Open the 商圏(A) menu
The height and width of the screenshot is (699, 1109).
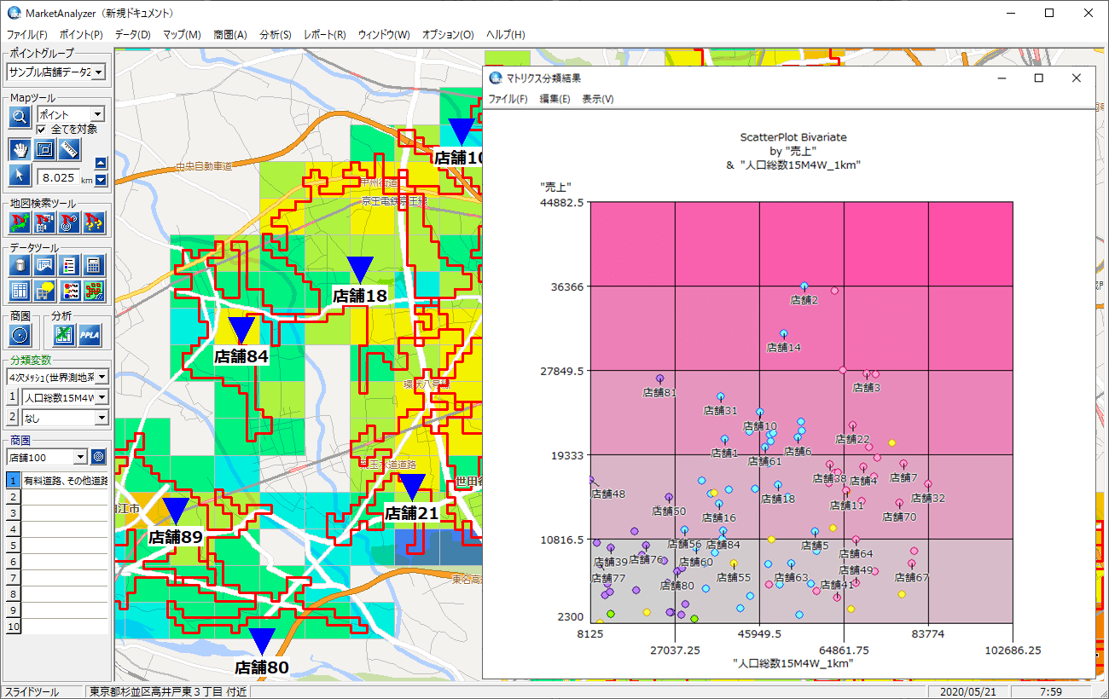229,35
